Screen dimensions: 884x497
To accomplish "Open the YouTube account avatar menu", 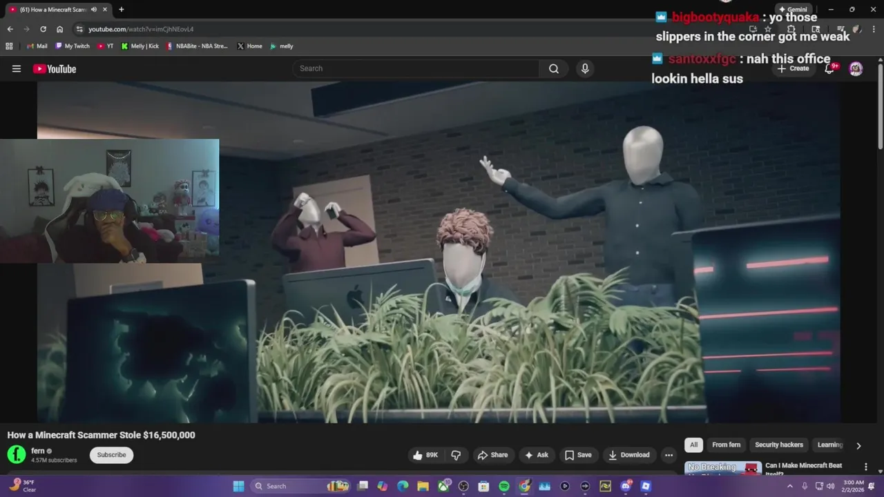I will click(x=856, y=68).
